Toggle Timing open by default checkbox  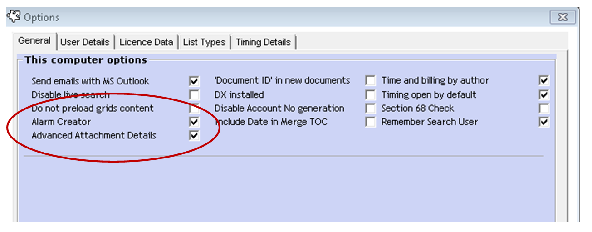tap(544, 95)
